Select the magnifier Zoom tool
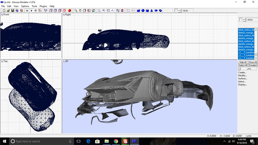Screen dimensions: 258x145 tap(76, 11)
